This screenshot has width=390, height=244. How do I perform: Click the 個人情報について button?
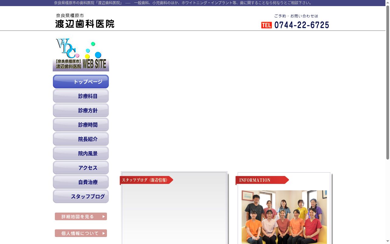[x=81, y=233]
